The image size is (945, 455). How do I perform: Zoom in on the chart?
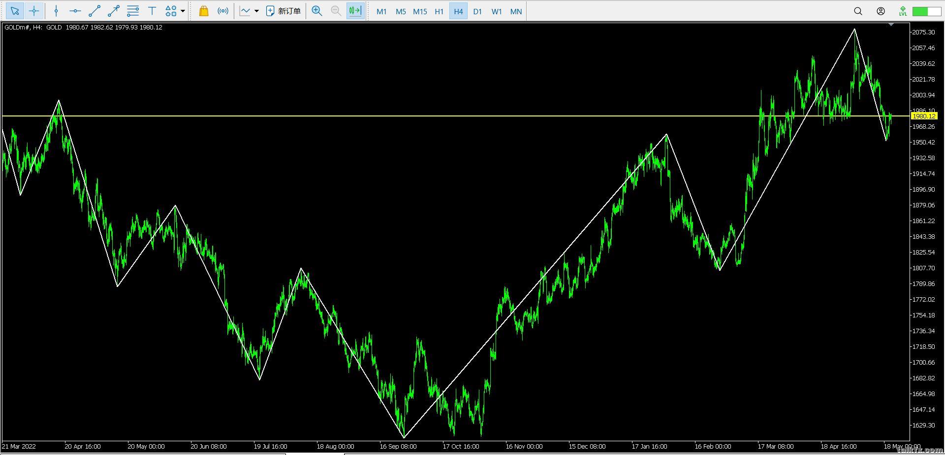click(317, 11)
